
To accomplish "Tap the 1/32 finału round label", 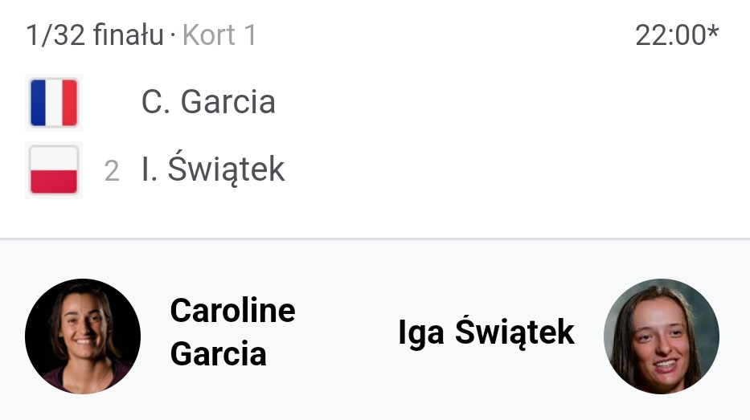I will pyautogui.click(x=94, y=35).
